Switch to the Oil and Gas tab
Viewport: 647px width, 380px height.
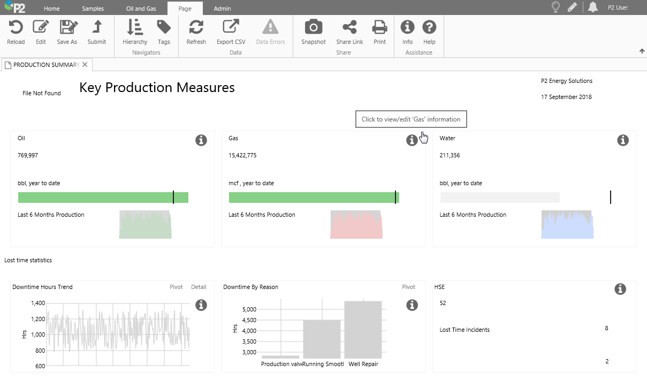point(141,9)
